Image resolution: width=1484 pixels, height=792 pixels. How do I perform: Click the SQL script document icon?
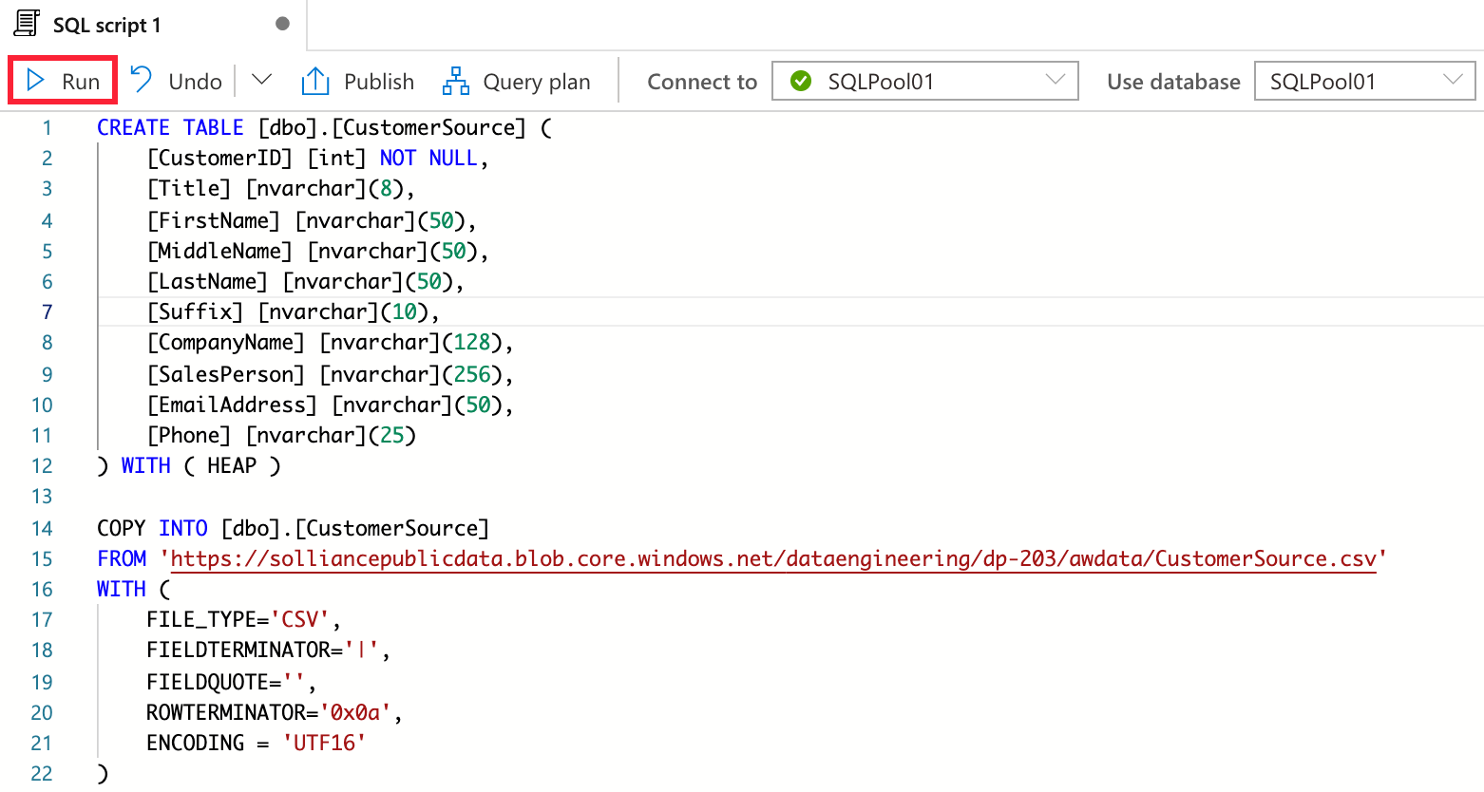pos(27,24)
